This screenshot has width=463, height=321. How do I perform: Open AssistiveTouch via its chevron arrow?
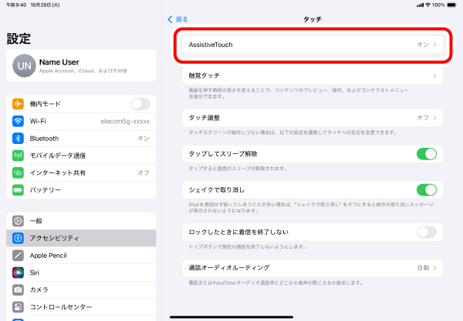point(434,45)
